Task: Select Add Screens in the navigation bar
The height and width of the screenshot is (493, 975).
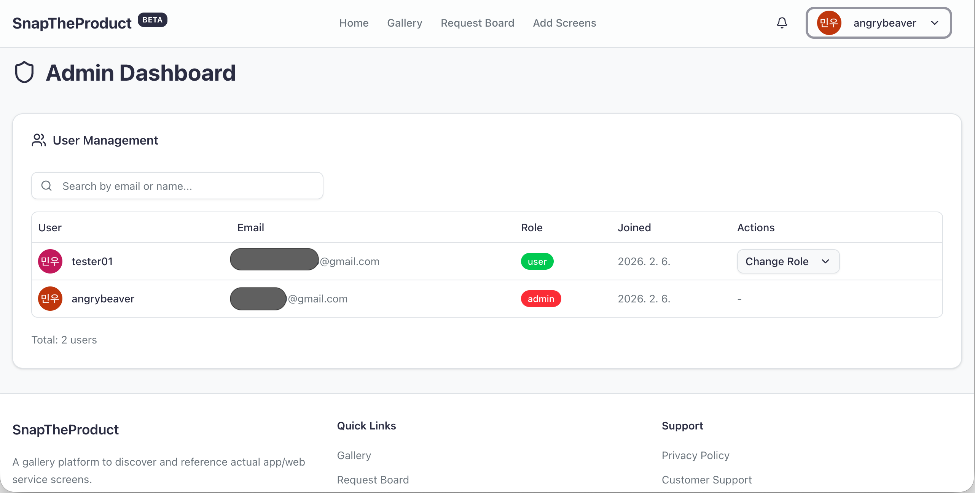Action: coord(564,23)
